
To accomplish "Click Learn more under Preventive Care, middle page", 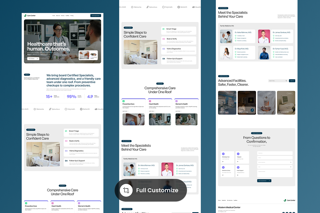I will coord(126,111).
